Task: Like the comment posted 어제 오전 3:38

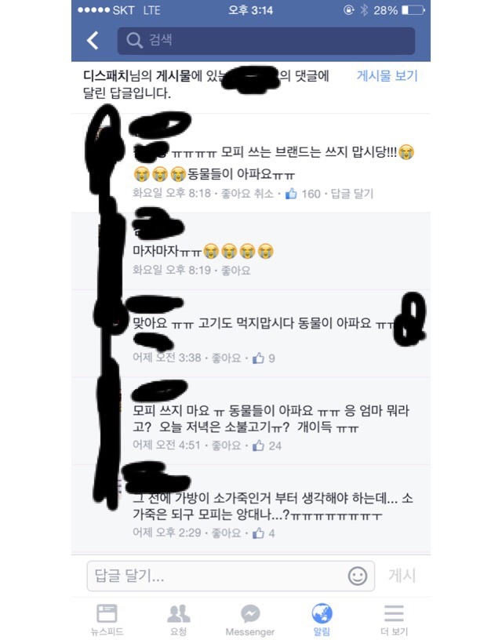Action: [x=226, y=358]
